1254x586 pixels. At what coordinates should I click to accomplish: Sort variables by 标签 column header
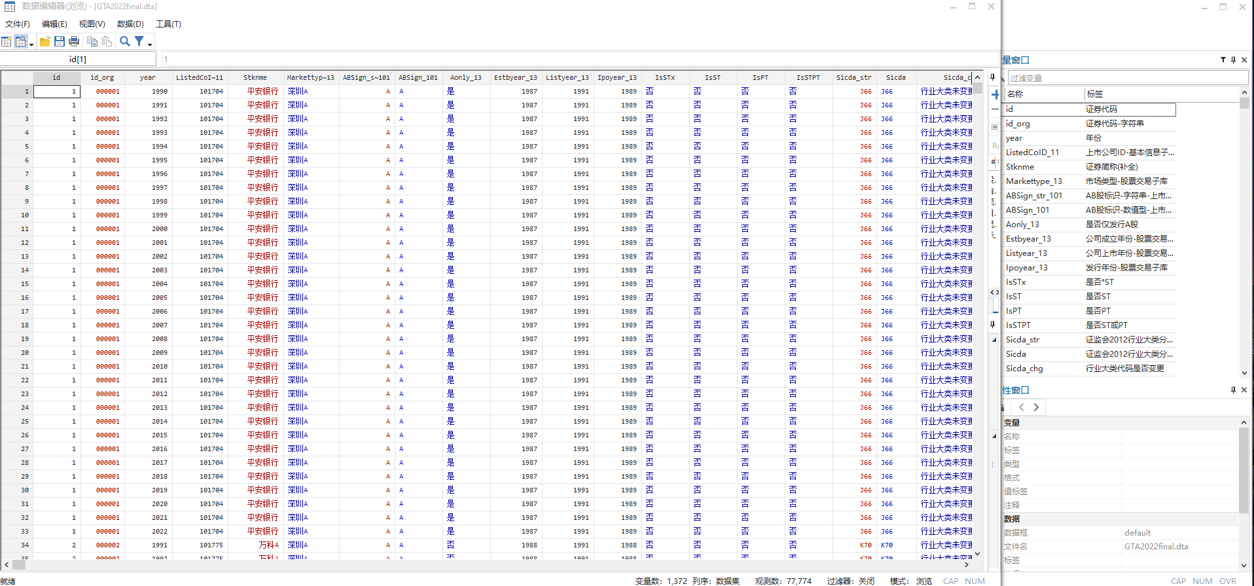1162,94
